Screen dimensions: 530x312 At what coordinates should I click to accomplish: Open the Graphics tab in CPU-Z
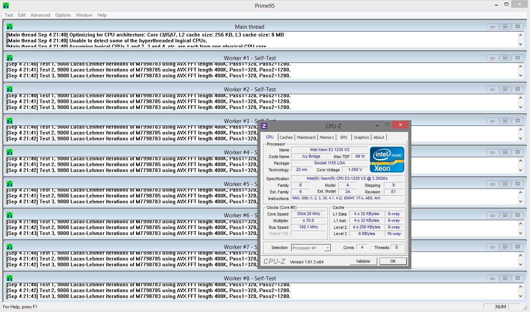[x=361, y=137]
